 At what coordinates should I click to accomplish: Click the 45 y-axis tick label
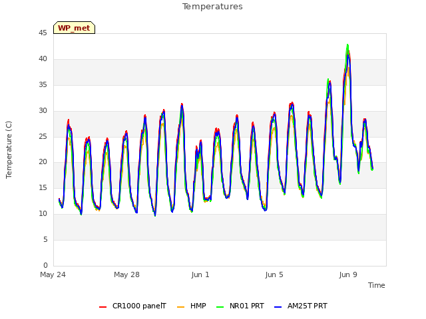43,33
